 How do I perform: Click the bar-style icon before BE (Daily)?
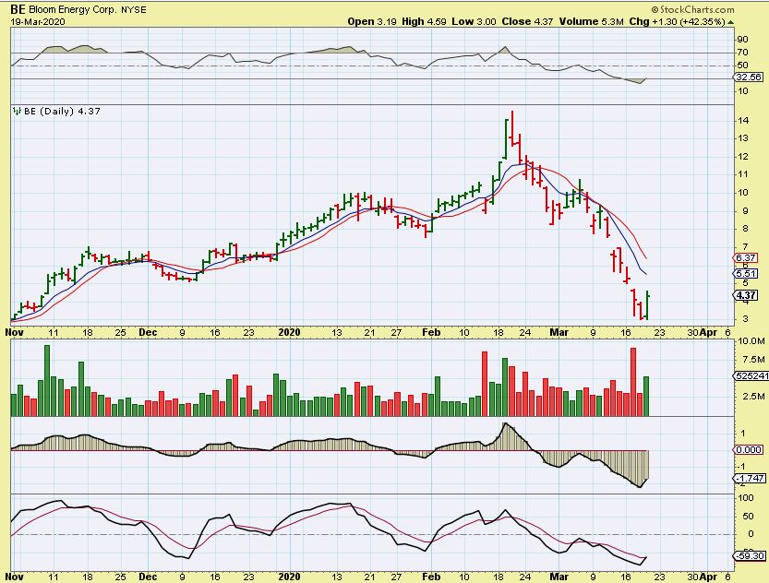[x=17, y=112]
